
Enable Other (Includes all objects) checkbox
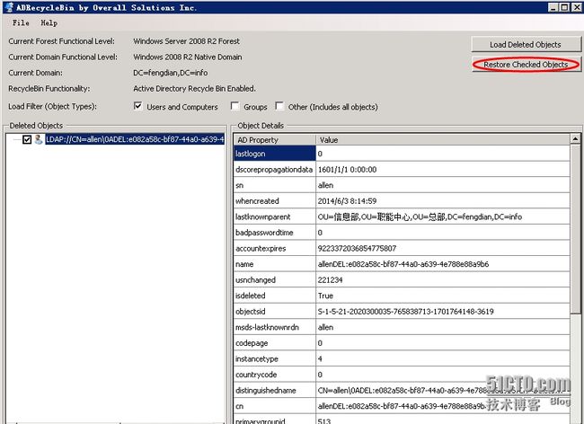[279, 106]
